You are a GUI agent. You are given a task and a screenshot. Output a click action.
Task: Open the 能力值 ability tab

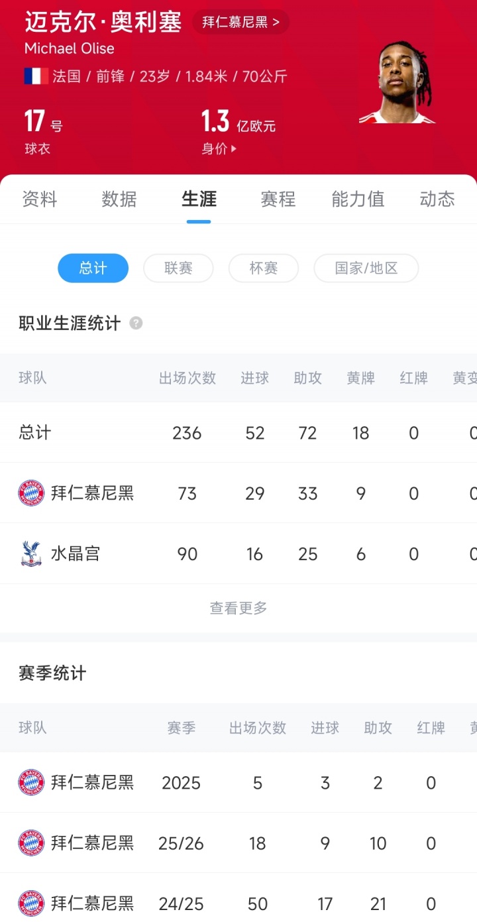click(358, 199)
